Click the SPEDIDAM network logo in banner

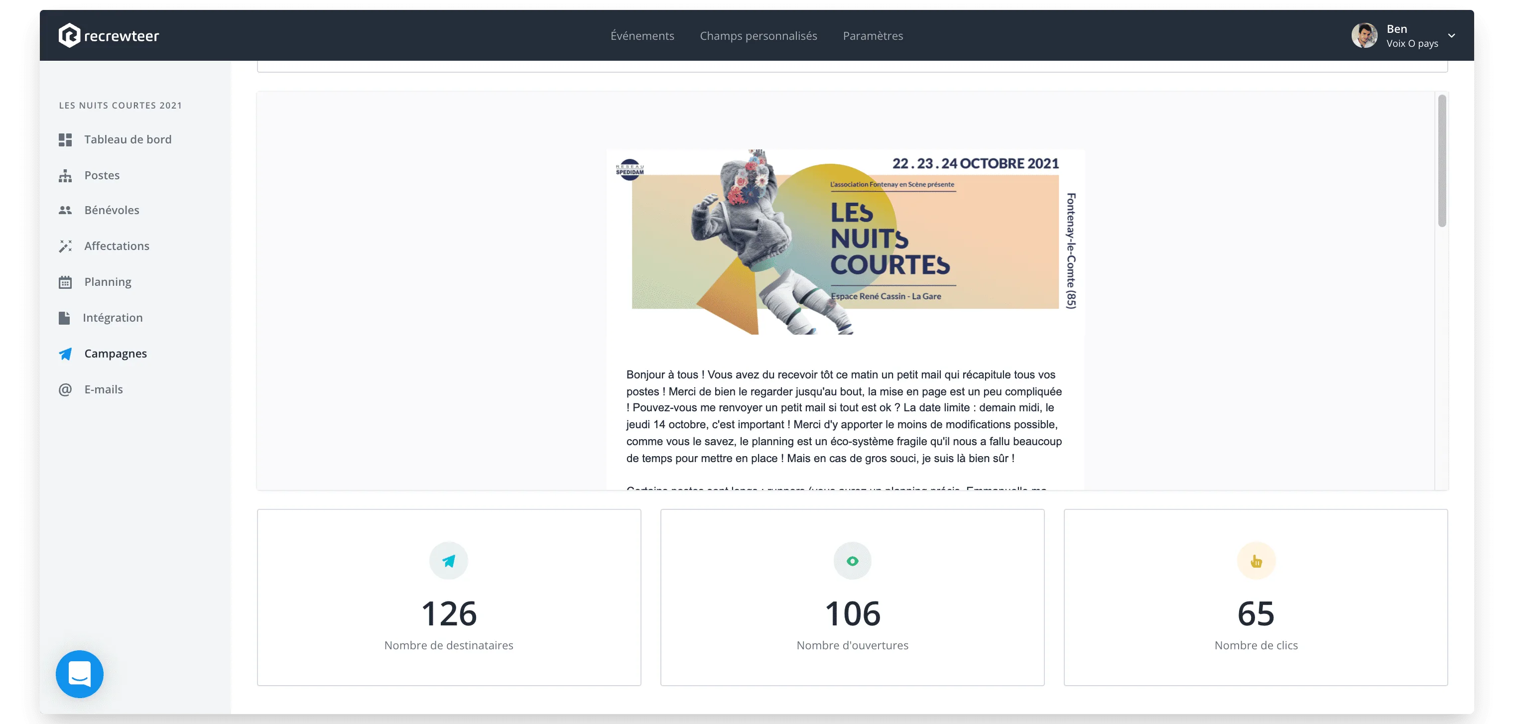pyautogui.click(x=630, y=169)
